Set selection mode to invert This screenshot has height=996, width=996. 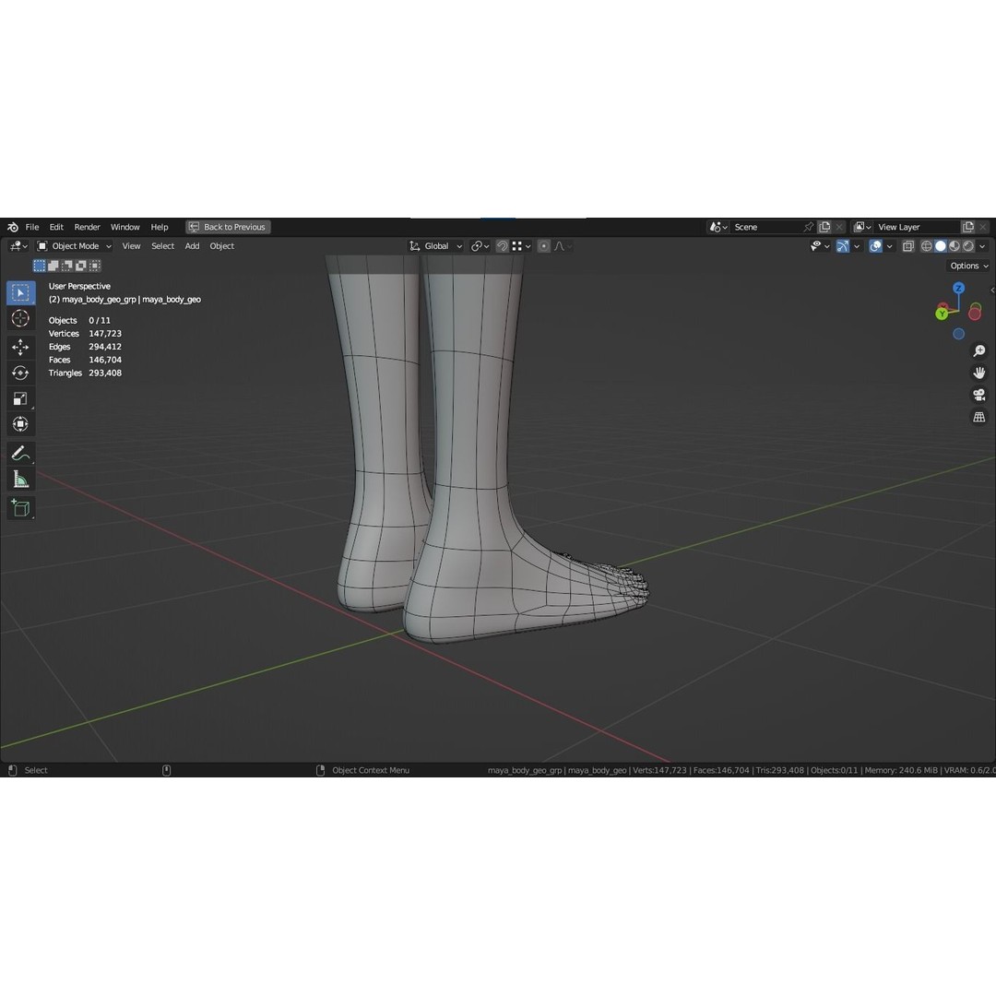tap(81, 266)
